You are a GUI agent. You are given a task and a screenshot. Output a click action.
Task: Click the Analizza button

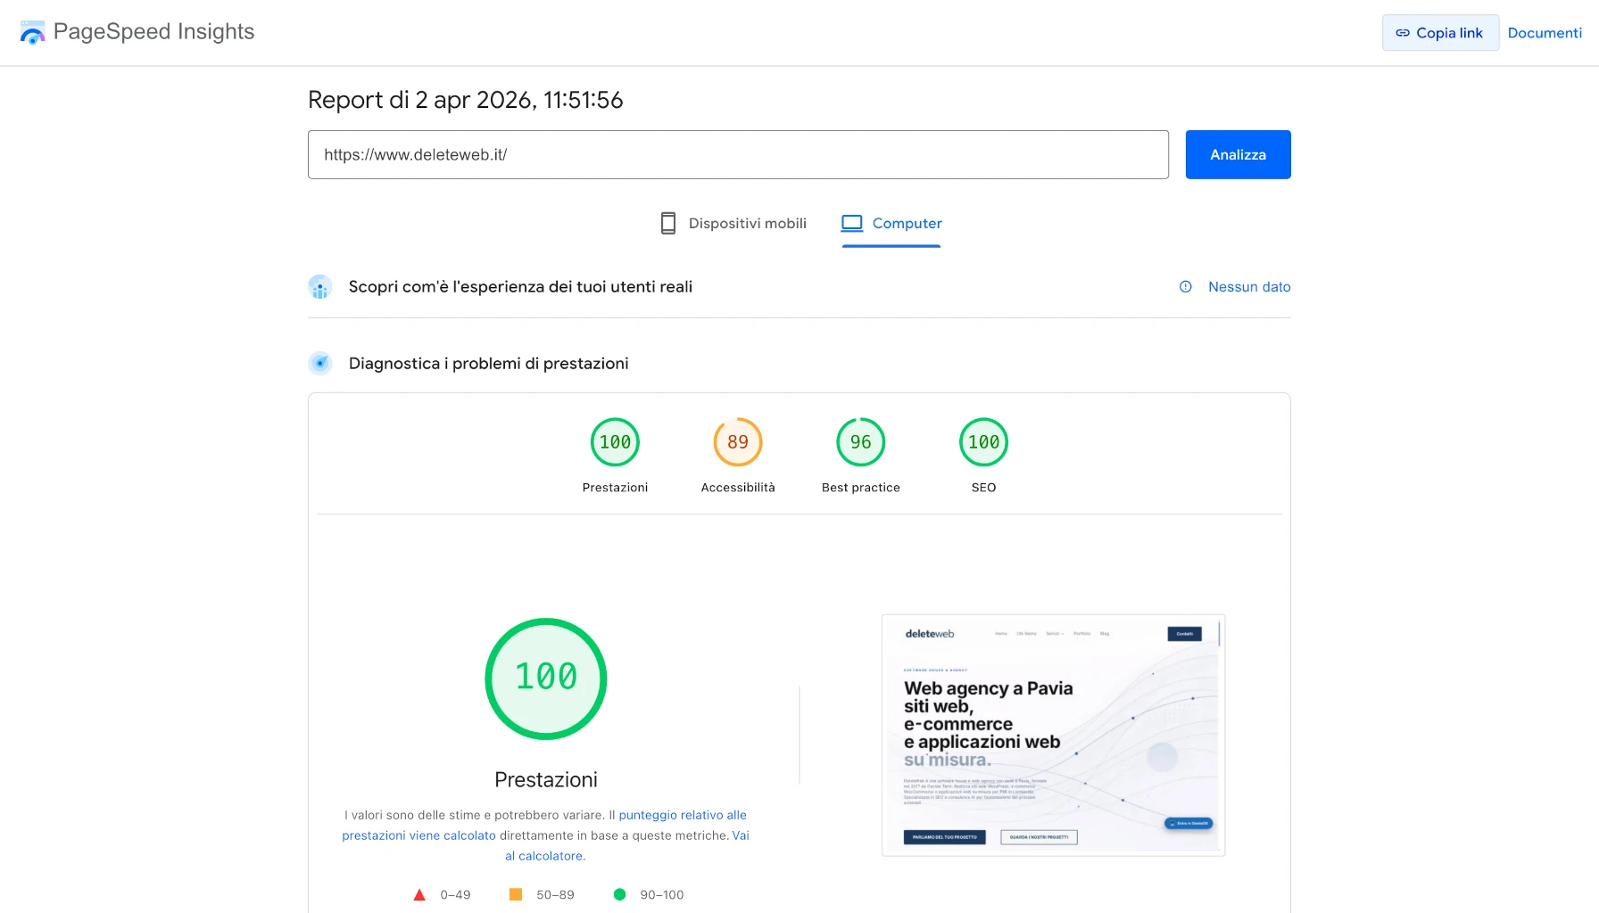point(1238,154)
